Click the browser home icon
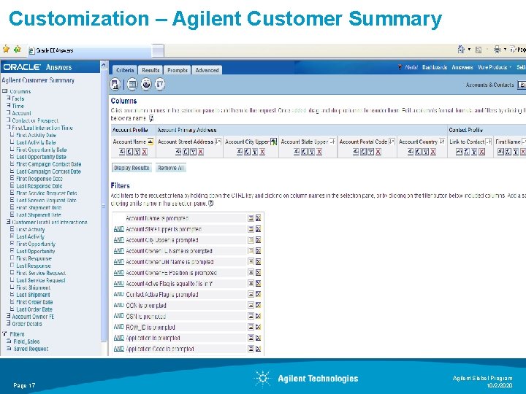 tap(461, 50)
